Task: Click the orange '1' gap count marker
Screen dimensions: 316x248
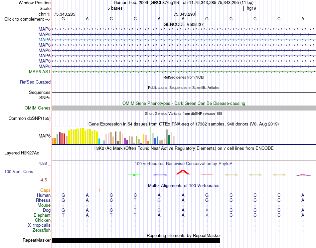Action: click(99, 190)
